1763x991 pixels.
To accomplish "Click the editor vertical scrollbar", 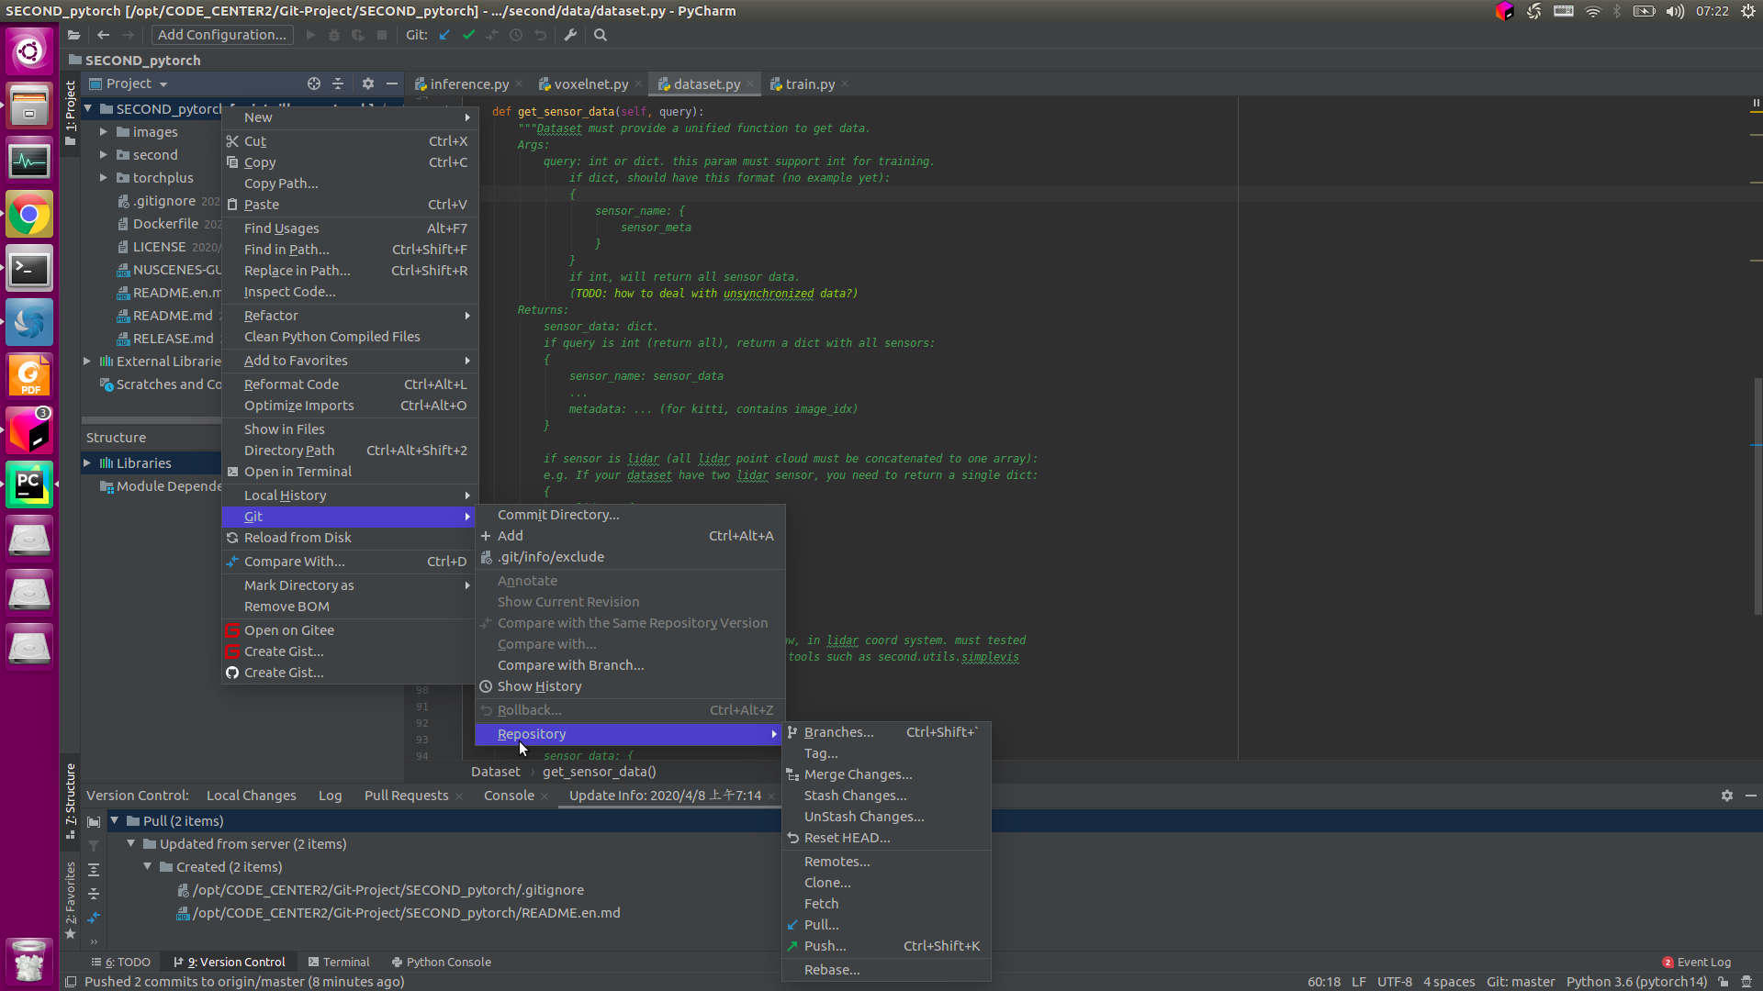I will pos(1757,495).
